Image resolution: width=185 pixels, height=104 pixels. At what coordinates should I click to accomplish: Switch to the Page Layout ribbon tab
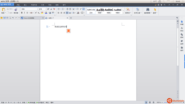34,5
